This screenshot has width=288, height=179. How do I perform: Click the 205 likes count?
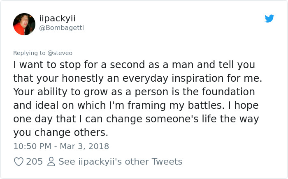[34, 162]
